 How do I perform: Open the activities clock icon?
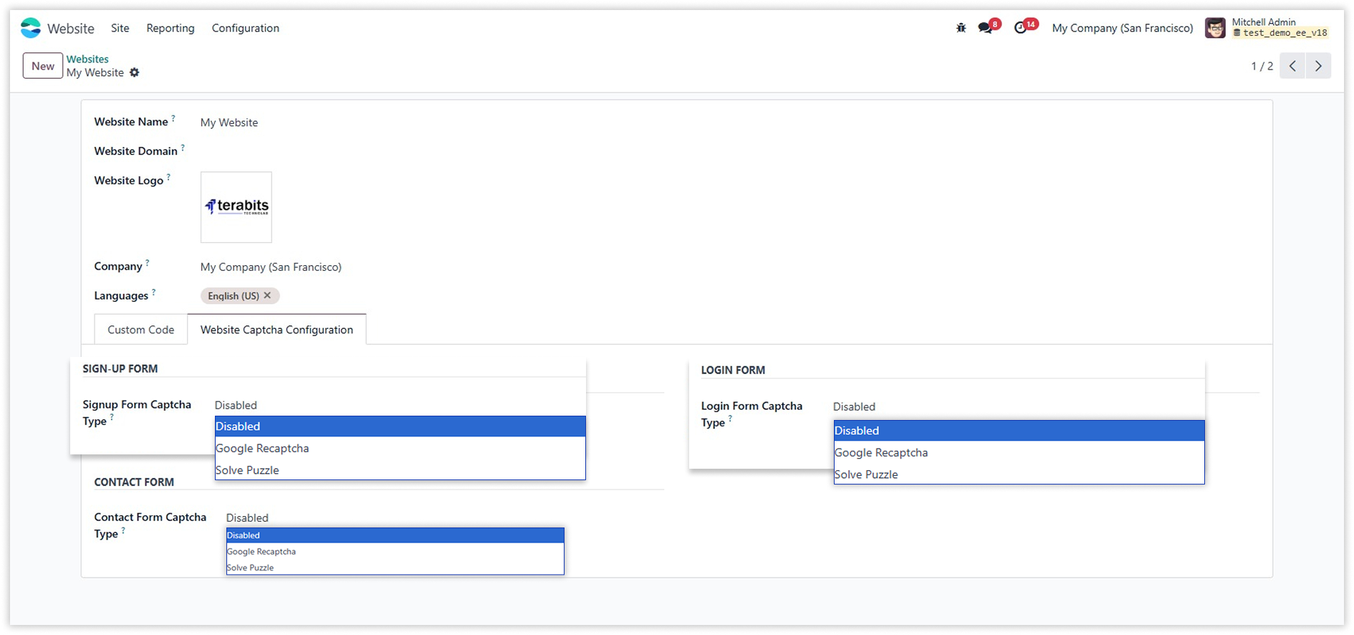(x=1021, y=28)
